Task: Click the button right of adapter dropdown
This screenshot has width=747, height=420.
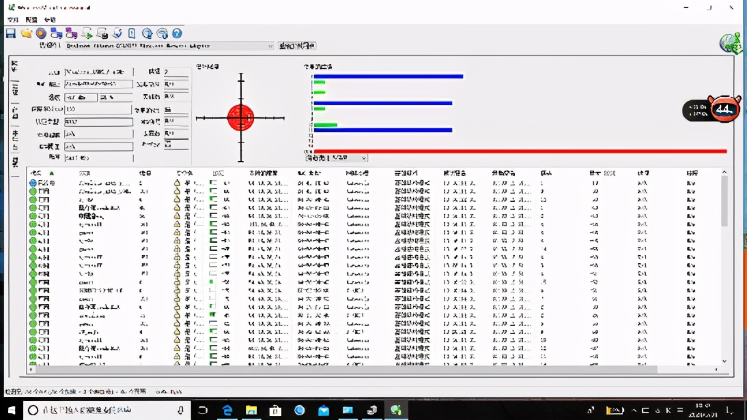Action: pos(297,46)
